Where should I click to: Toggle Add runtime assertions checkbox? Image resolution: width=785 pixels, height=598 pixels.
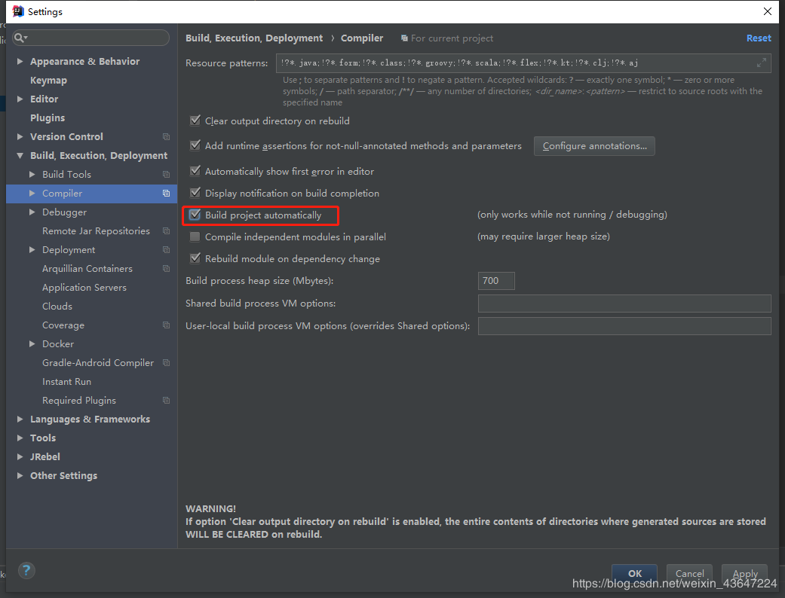tap(195, 145)
